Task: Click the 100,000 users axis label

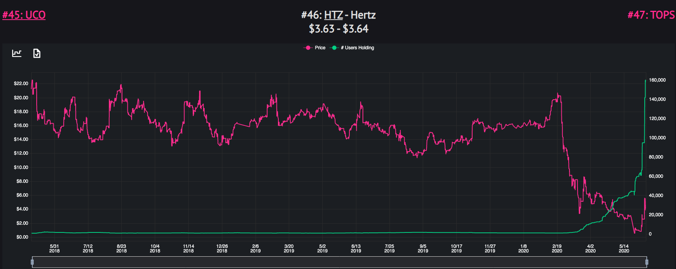Action: point(657,138)
